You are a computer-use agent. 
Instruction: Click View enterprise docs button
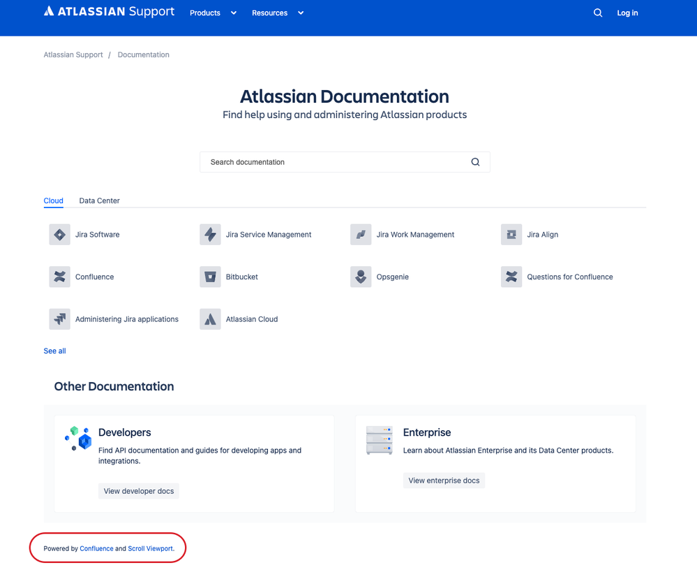coord(444,481)
